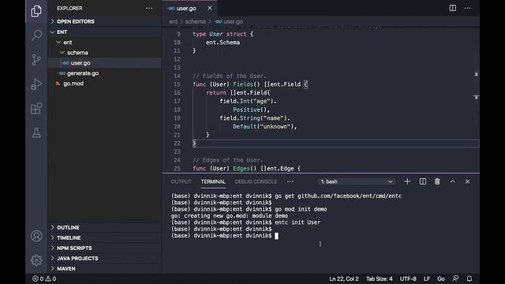Select the user.go file in Explorer
This screenshot has width=505, height=284.
(x=105, y=63)
